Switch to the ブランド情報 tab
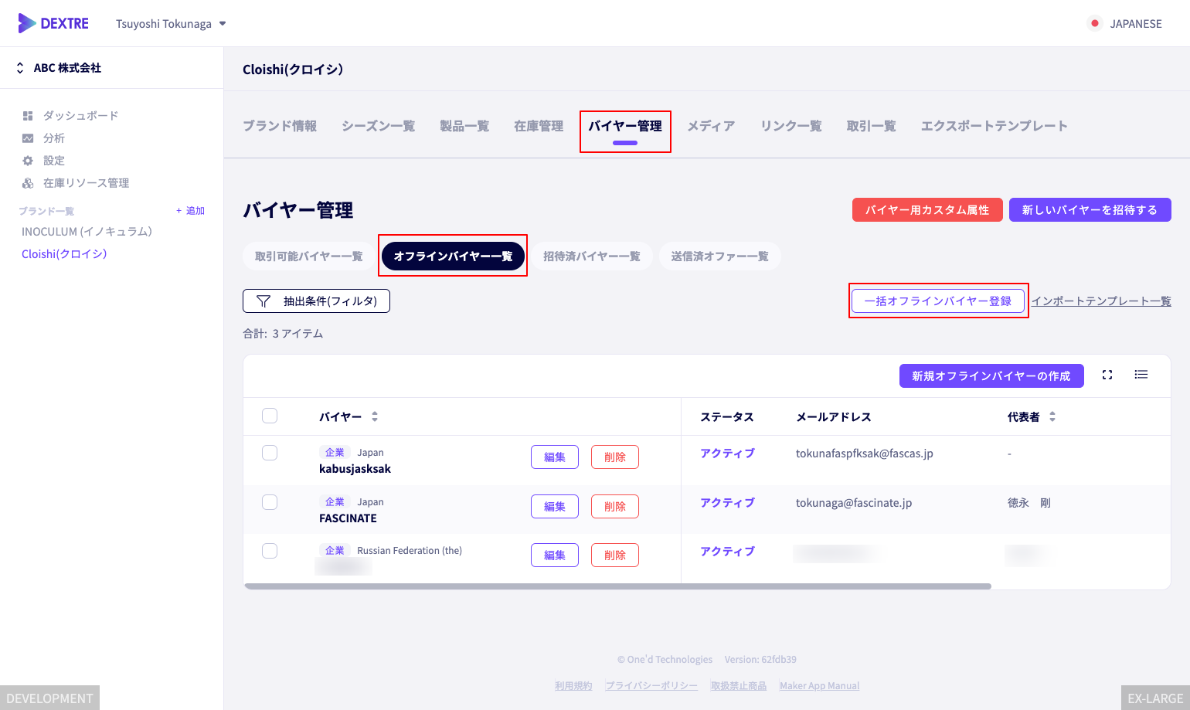Screen dimensions: 1190x710 [280, 126]
